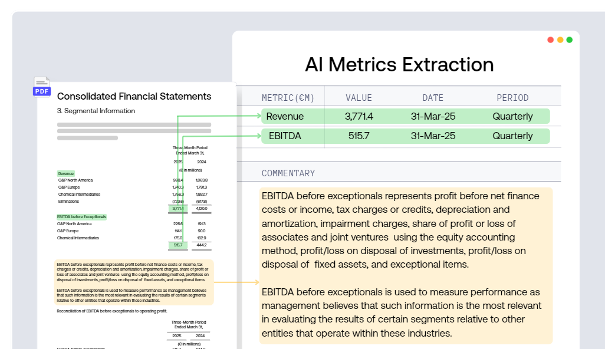Click the red window dot
The image size is (605, 349).
551,39
